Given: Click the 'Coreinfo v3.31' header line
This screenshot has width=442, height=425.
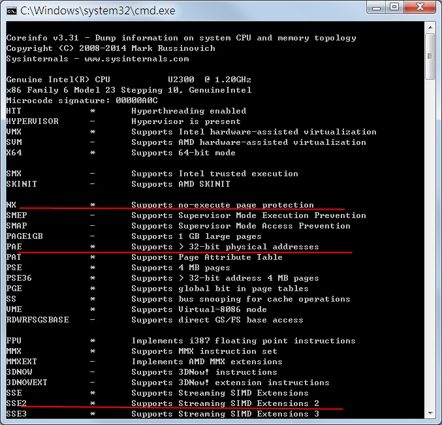Looking at the screenshot, I should point(181,38).
